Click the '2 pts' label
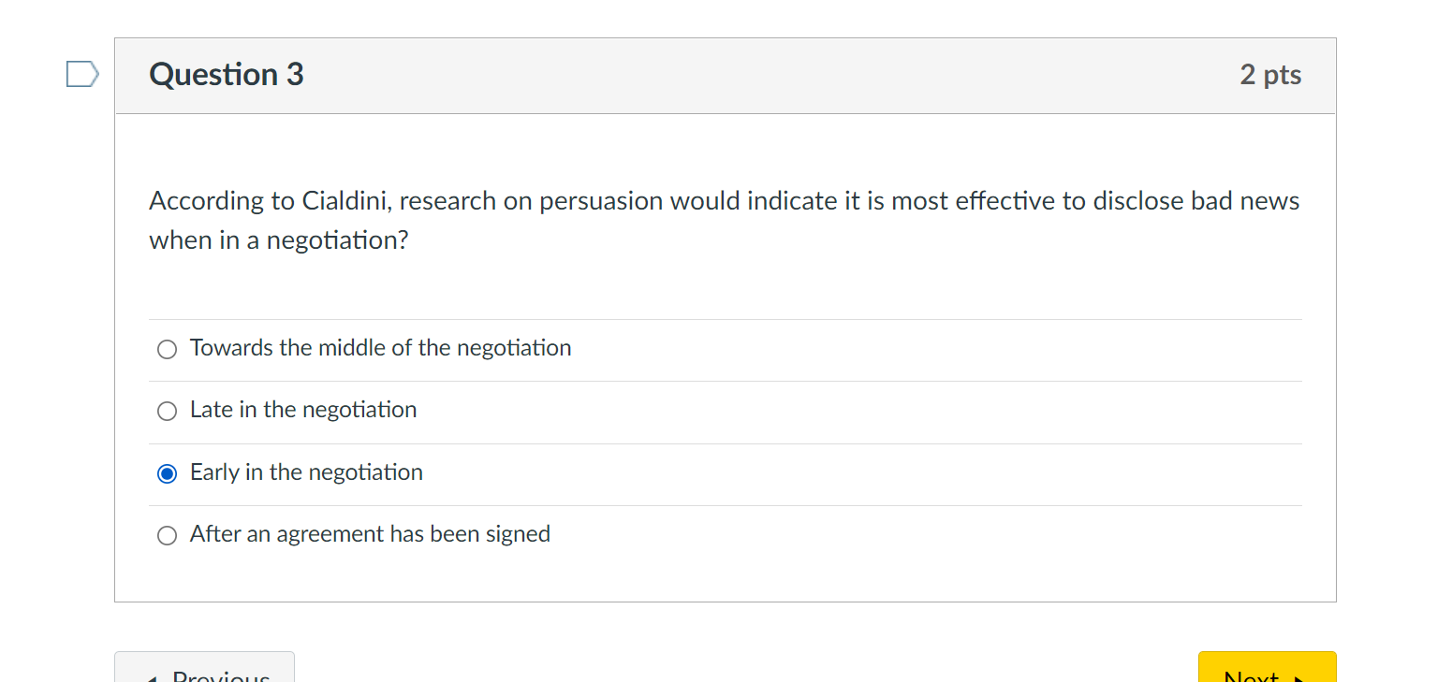 coord(1270,75)
